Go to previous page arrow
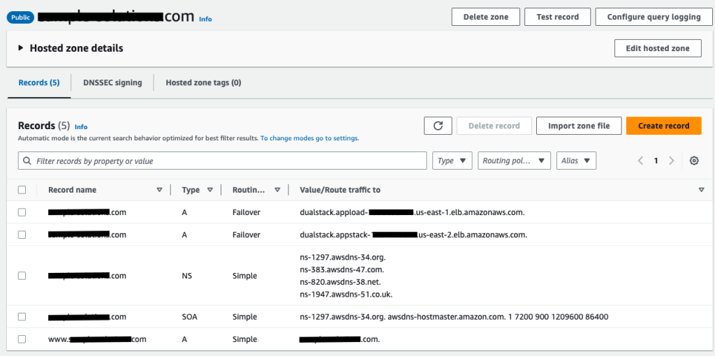715x356 pixels. [640, 161]
